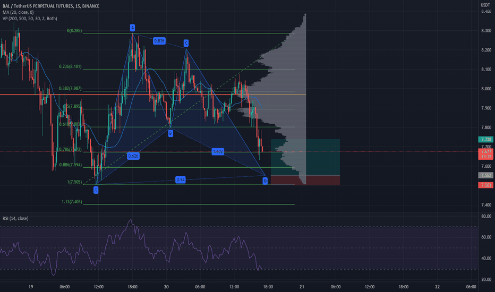
Task: Click the 7.600 price axis label
Action: pos(486,166)
